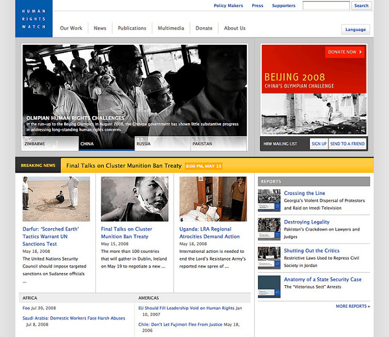This screenshot has width=389, height=337.
Task: Click the Crossing the Line report cover
Action: tap(269, 200)
